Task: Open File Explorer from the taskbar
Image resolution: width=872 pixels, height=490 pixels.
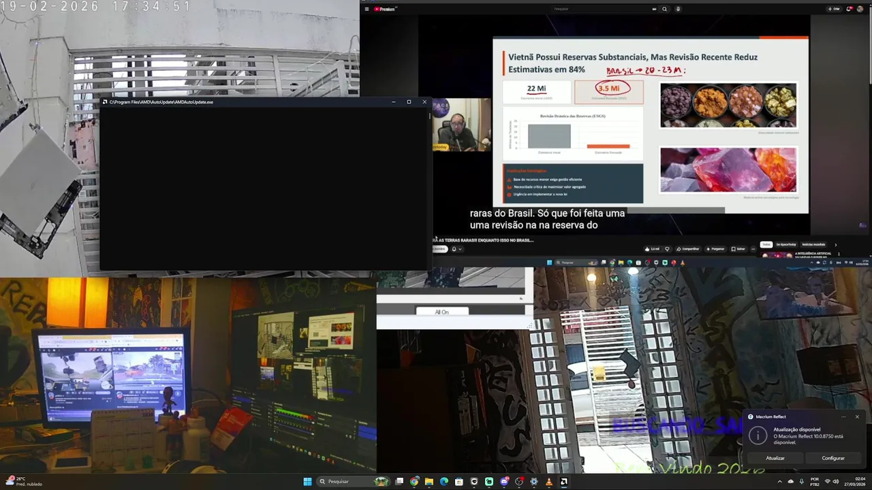Action: 429,482
